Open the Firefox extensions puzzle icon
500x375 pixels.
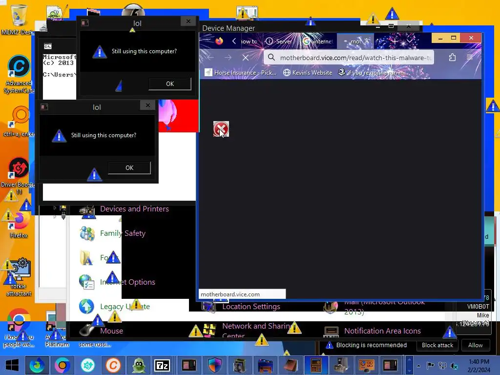click(452, 58)
